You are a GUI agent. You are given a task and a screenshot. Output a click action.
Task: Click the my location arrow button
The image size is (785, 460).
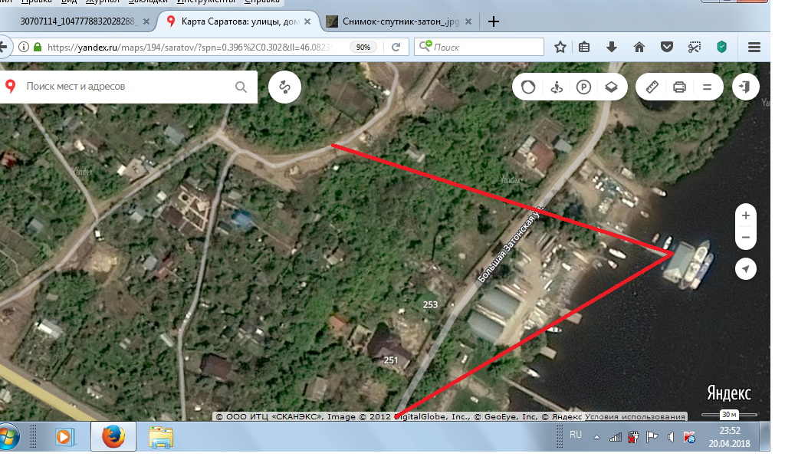(x=745, y=269)
